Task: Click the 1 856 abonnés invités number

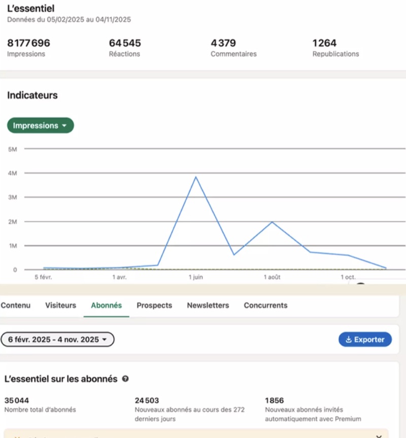Action: pyautogui.click(x=274, y=400)
